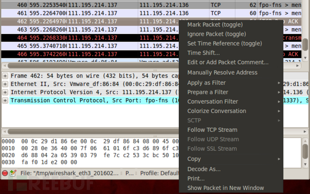Expand the Frame 462 tree node
Image resolution: width=310 pixels, height=194 pixels.
[x=5, y=76]
